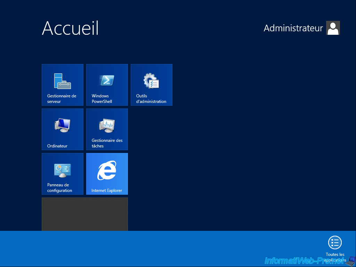
Task: Open the Administrateur user account menu
Action: (302, 28)
